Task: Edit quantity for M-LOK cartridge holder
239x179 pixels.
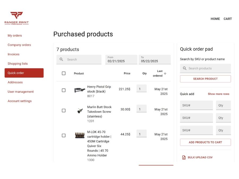Action: [142, 134]
